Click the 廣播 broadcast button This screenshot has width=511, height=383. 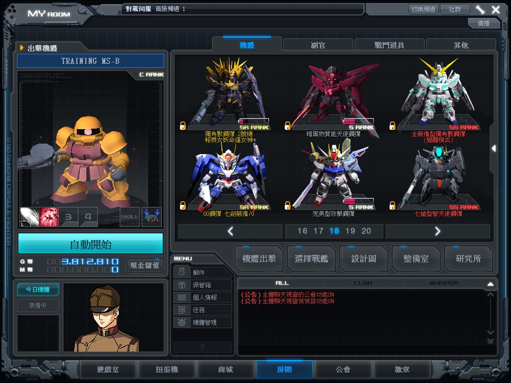(484, 23)
